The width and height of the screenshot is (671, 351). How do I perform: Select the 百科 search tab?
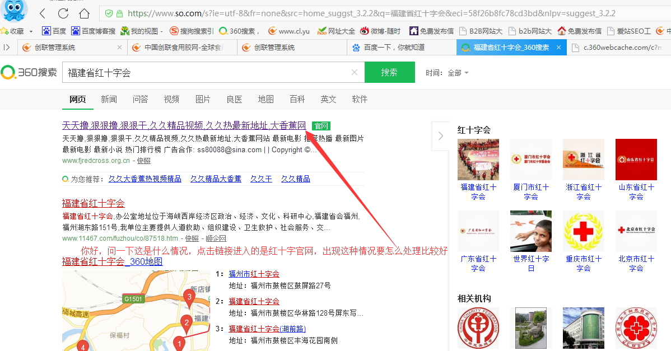tap(297, 99)
